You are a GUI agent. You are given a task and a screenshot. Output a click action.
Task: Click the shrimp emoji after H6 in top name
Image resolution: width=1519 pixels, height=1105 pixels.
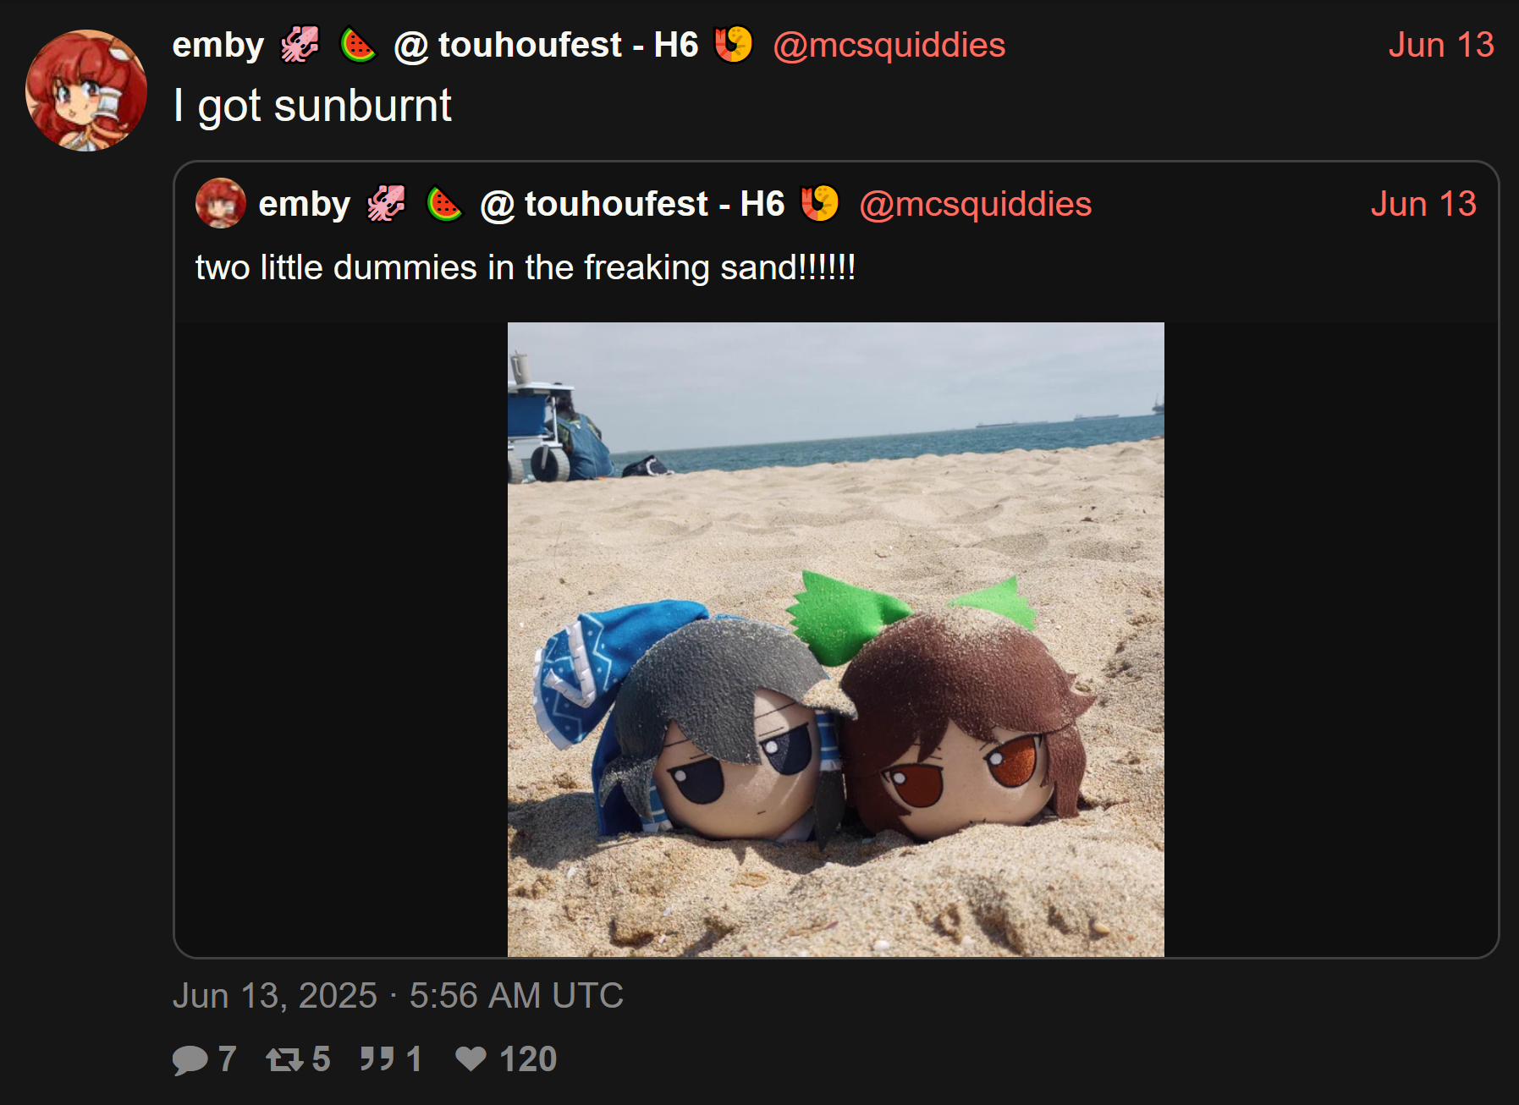point(733,45)
